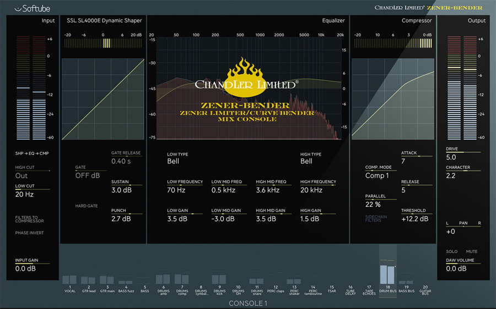This screenshot has height=309, width=496.
Task: Click the DRIVE 5.0 value
Action: (451, 157)
